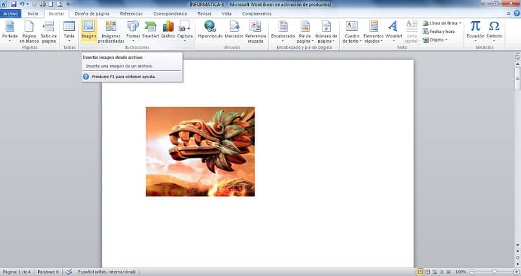Click the zoom slider handle
The width and height of the screenshot is (521, 276).
[494, 271]
